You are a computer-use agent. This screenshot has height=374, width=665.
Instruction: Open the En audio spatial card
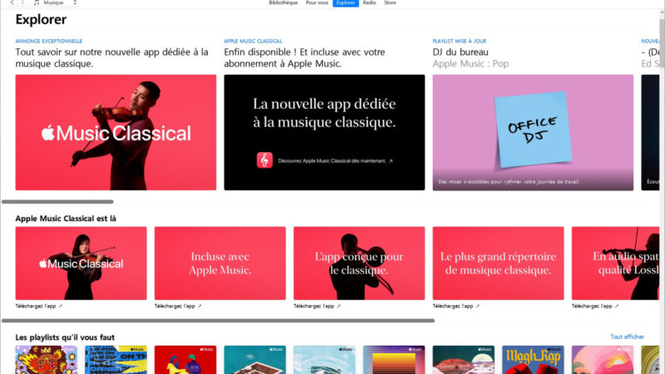tap(615, 263)
